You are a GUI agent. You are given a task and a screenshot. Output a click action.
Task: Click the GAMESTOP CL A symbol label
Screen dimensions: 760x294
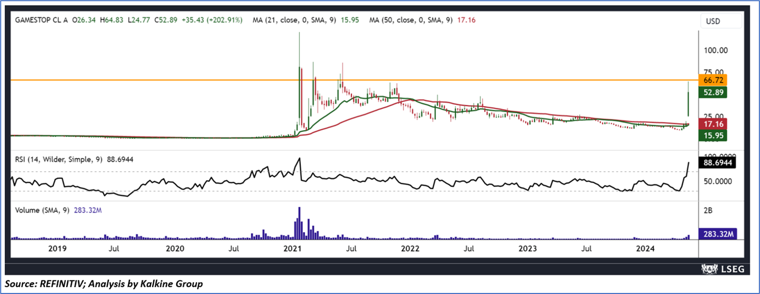pyautogui.click(x=41, y=20)
